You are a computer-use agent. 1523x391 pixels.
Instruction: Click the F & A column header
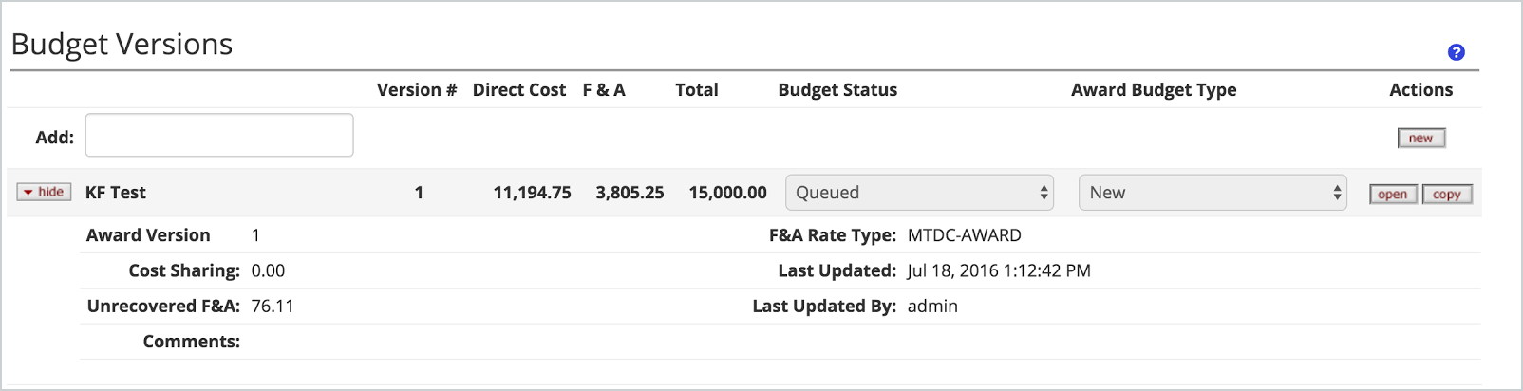pos(604,90)
